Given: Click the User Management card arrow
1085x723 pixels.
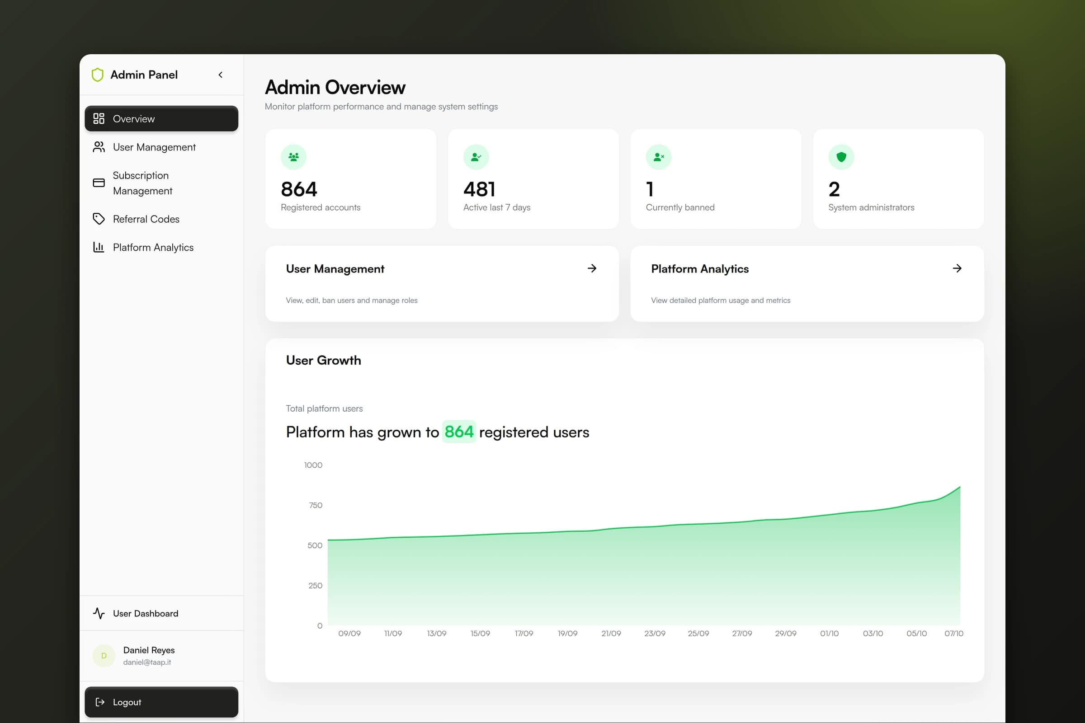Looking at the screenshot, I should (592, 268).
